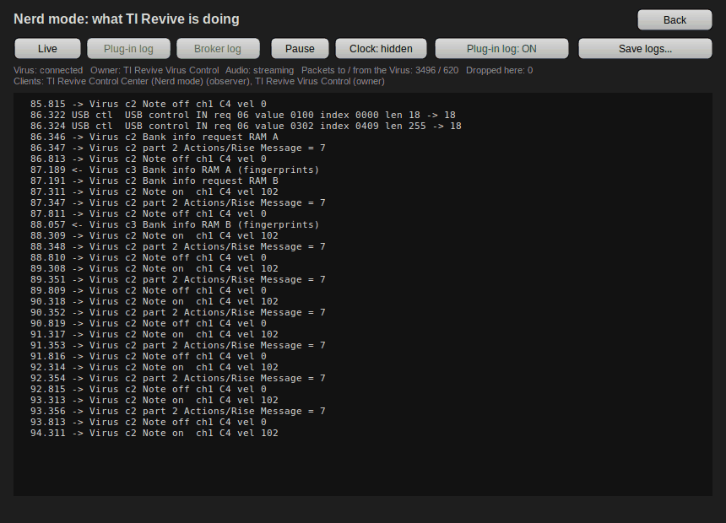Screen dimensions: 726x523
Task: Select log line 90.352 Actions/Rise Message
Action: pyautogui.click(x=178, y=312)
